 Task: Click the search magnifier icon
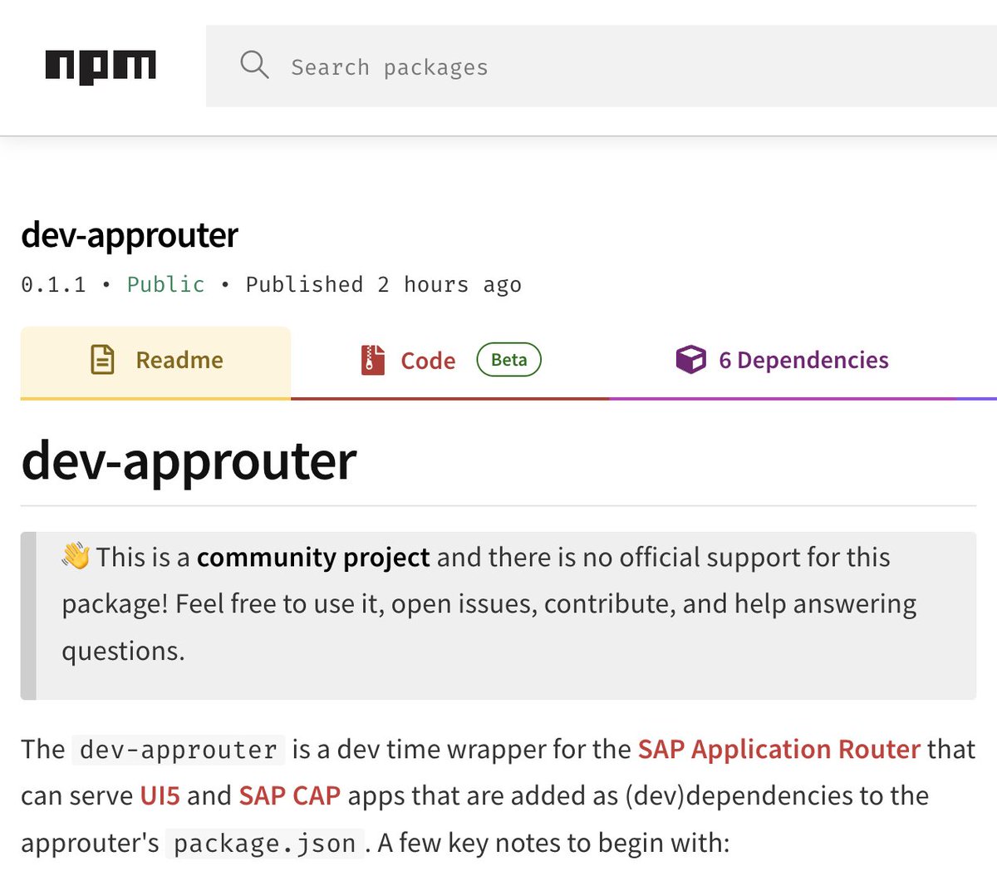click(x=254, y=65)
